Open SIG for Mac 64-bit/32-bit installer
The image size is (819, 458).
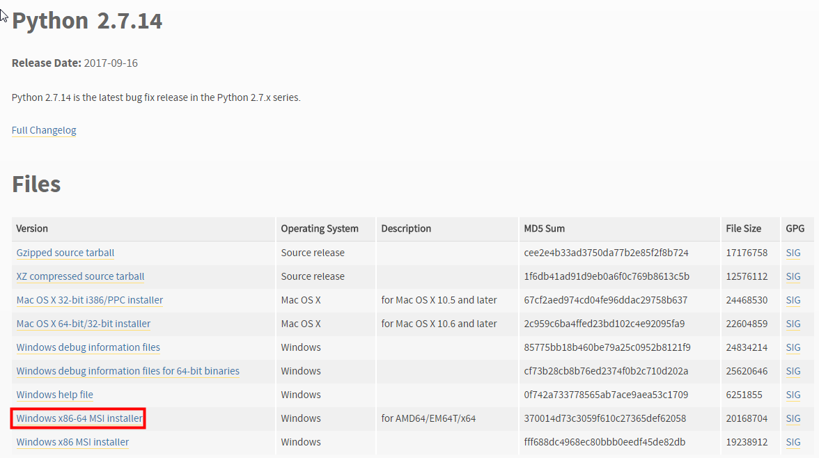point(793,324)
